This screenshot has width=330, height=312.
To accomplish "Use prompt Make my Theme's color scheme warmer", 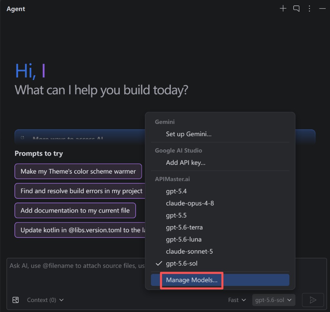I will (78, 171).
